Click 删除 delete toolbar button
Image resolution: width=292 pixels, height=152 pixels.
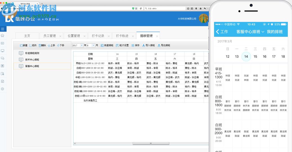tap(42, 45)
